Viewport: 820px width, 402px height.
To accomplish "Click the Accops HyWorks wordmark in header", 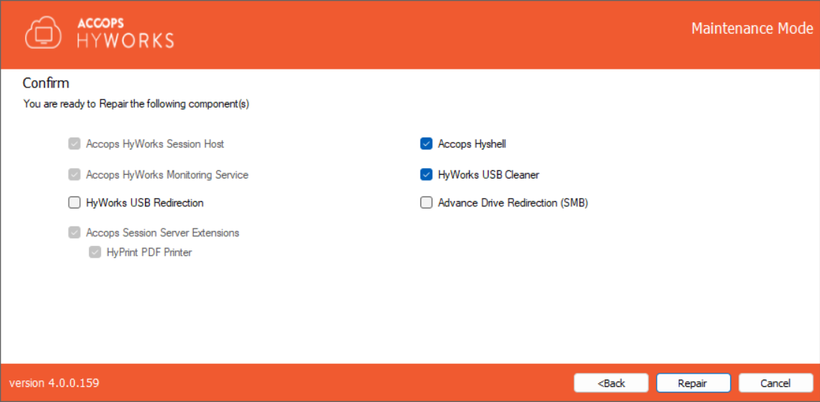I will click(125, 33).
